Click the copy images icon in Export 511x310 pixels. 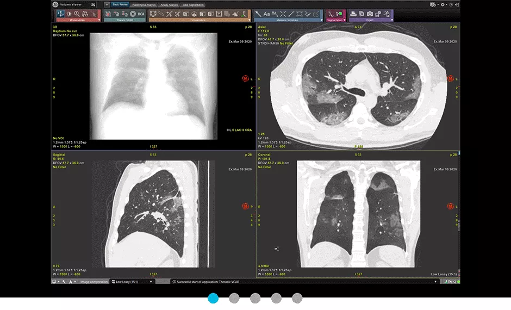pyautogui.click(x=362, y=14)
